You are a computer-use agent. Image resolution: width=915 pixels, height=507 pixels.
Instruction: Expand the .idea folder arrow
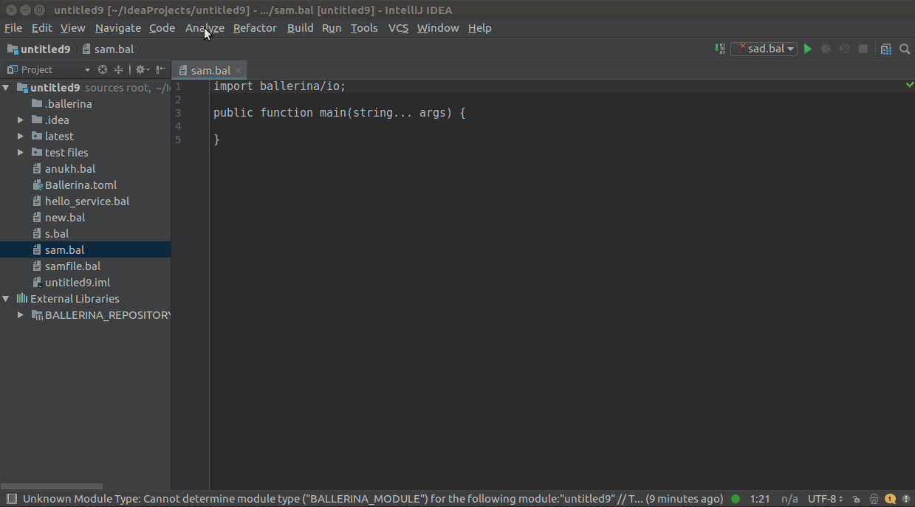(x=21, y=120)
